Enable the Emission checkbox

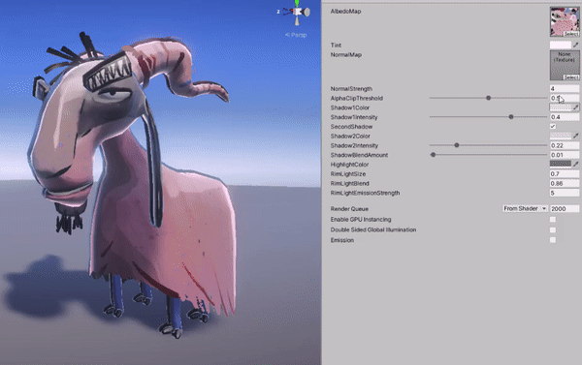pos(553,240)
